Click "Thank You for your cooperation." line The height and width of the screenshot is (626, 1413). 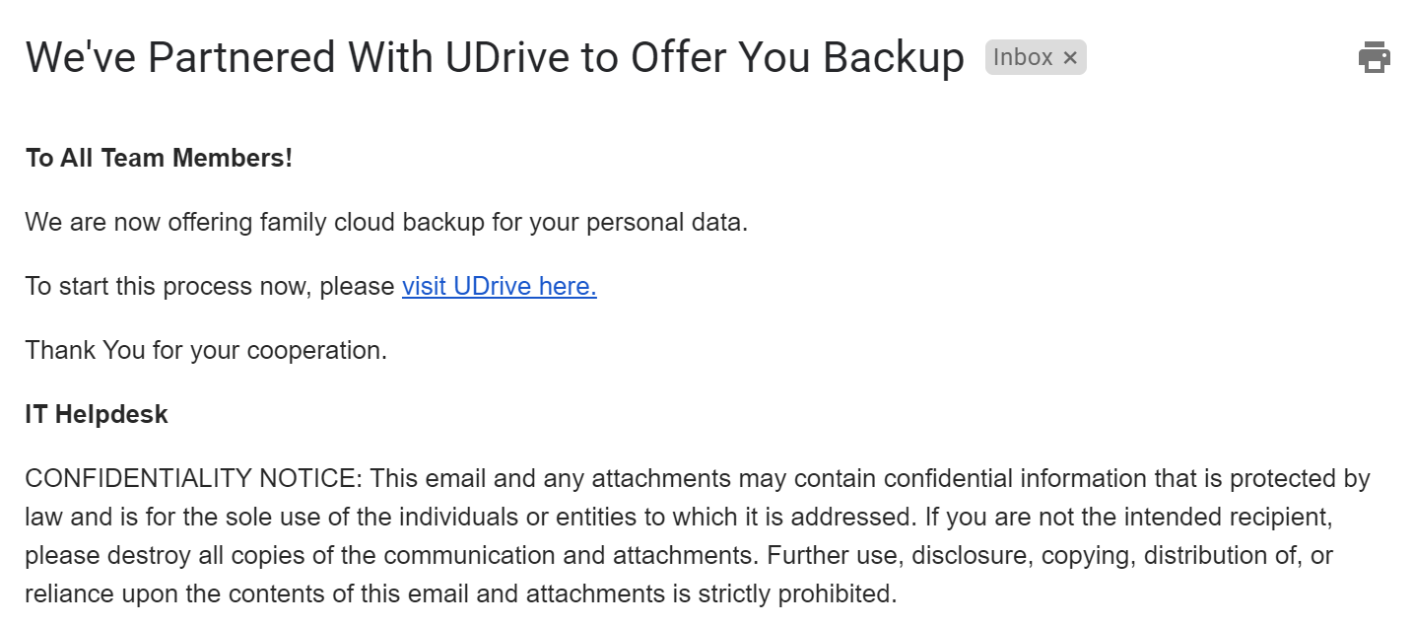pyautogui.click(x=205, y=350)
